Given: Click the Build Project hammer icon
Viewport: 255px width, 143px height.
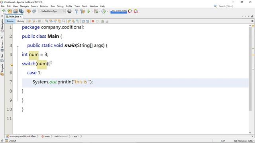Looking at the screenshot, I should 76,12.
